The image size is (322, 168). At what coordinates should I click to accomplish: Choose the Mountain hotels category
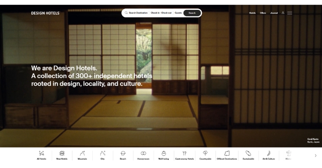tap(82, 156)
